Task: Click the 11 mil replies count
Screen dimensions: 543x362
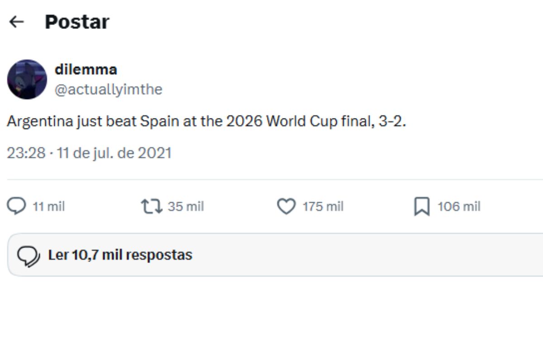Action: [x=49, y=207]
